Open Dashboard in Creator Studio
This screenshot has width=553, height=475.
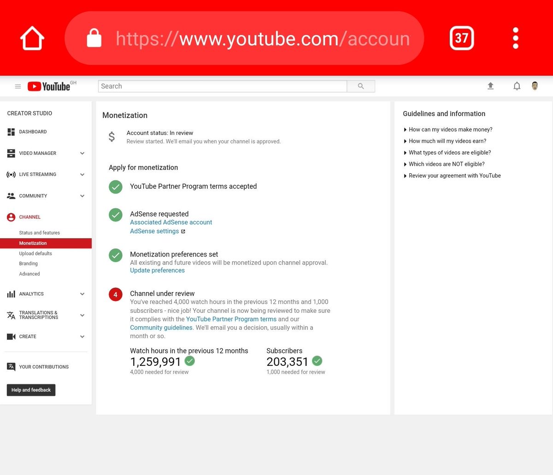coord(33,132)
